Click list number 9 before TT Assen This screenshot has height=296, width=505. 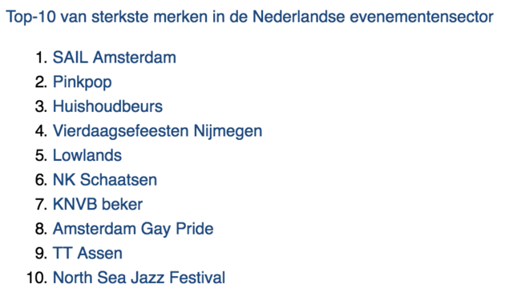[x=42, y=254]
